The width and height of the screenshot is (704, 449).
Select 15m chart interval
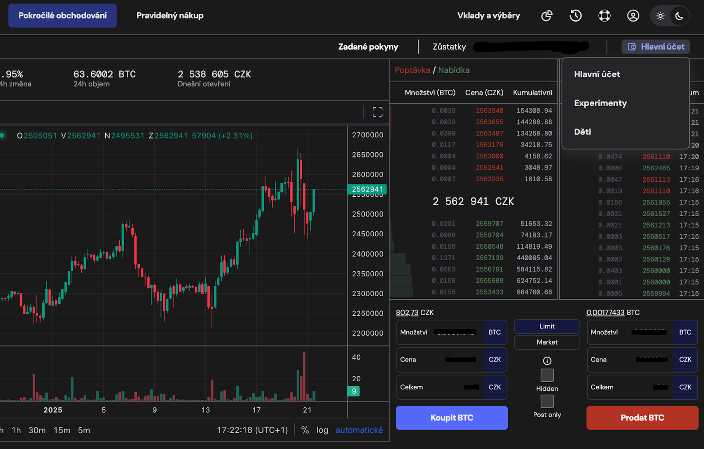(62, 430)
